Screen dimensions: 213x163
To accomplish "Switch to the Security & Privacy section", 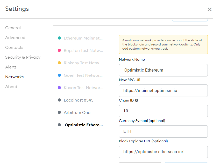I will (x=23, y=57).
